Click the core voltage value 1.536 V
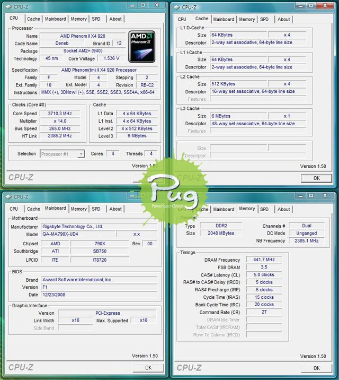 [x=111, y=58]
